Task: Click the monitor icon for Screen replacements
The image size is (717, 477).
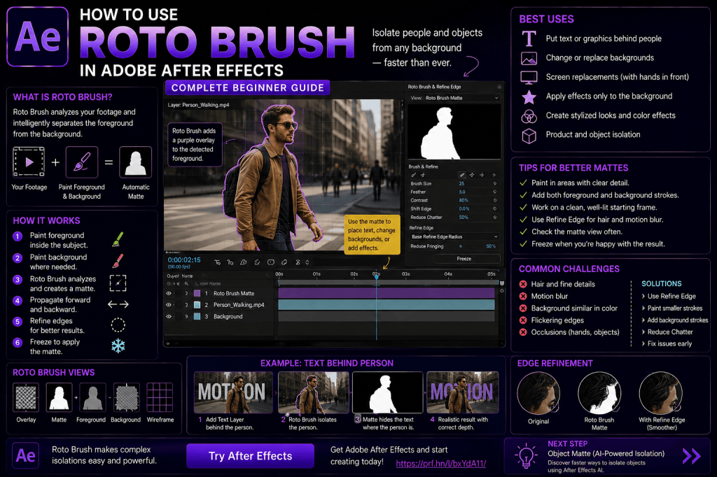Action: coord(529,78)
